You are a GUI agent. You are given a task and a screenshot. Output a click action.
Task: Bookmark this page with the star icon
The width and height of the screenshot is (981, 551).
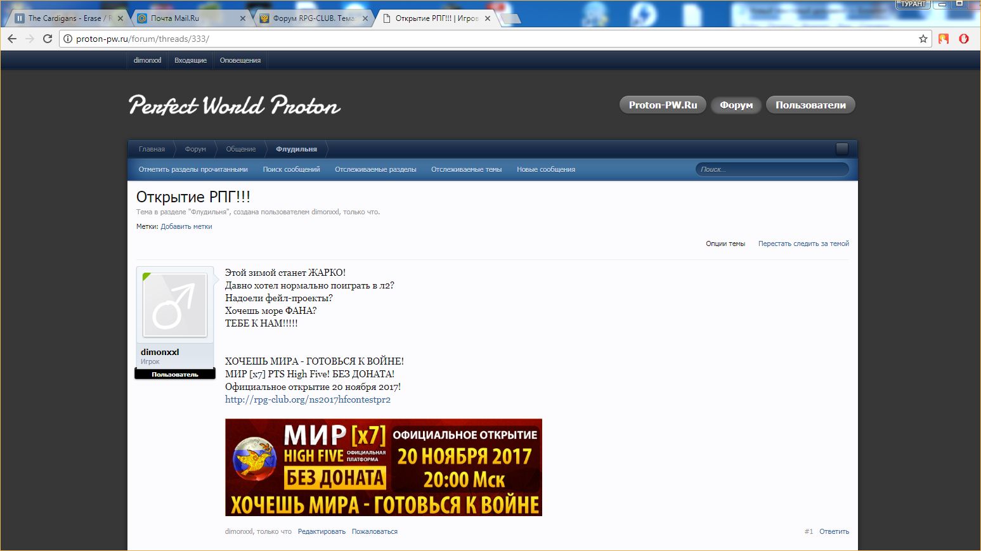coord(923,39)
